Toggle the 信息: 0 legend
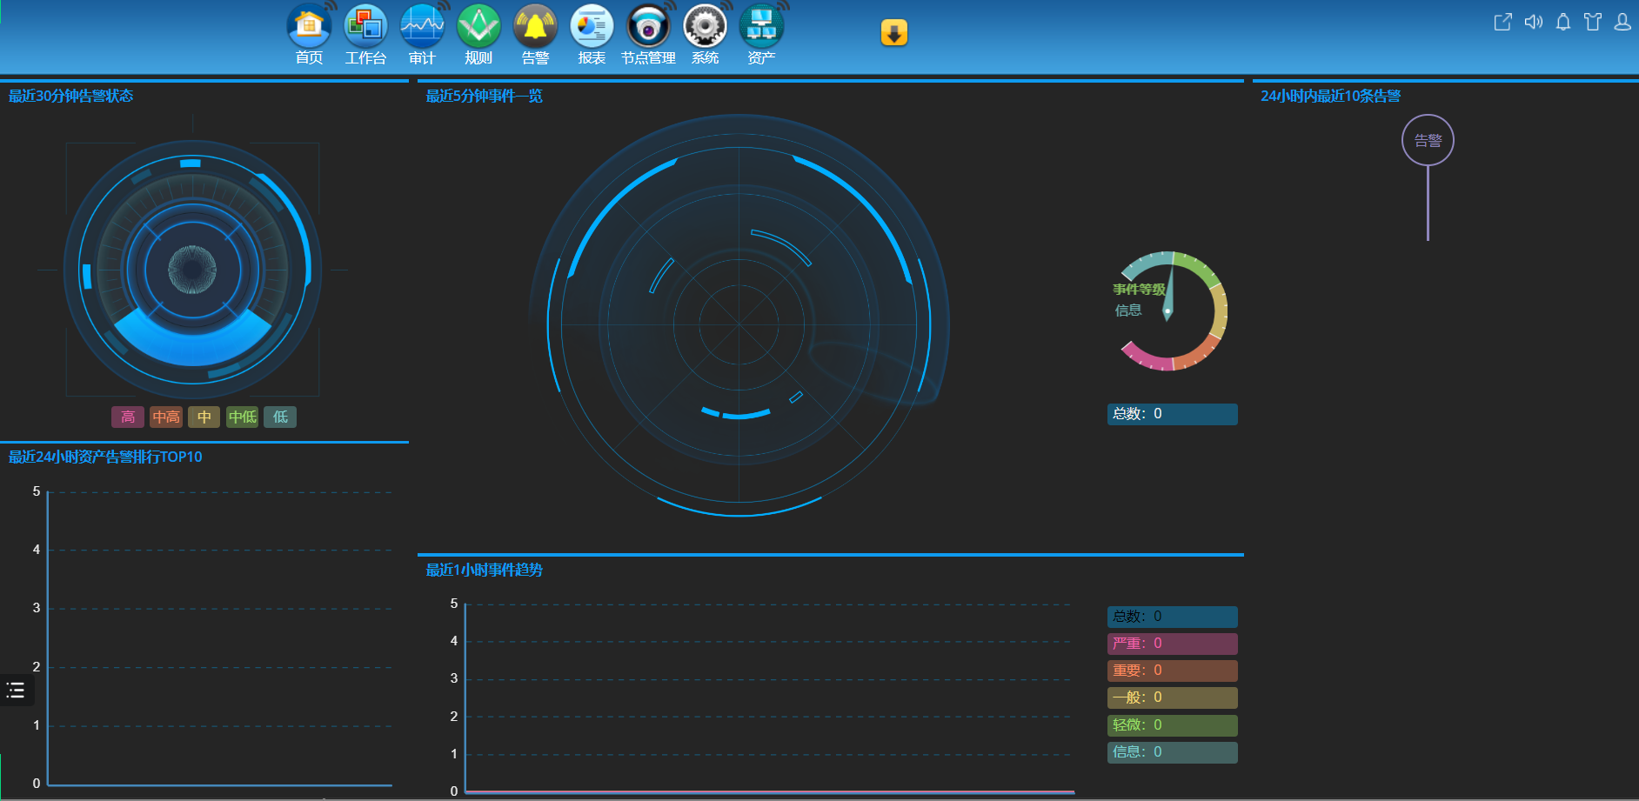Viewport: 1639px width, 801px height. (x=1173, y=752)
